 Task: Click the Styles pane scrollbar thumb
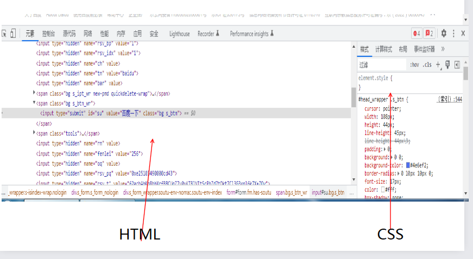(x=466, y=73)
